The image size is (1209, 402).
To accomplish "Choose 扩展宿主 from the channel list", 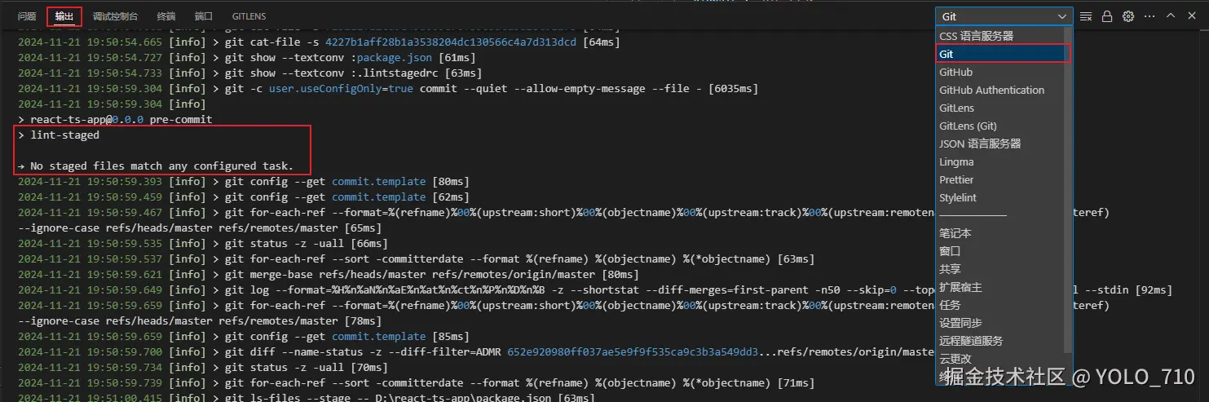I will (1004, 287).
